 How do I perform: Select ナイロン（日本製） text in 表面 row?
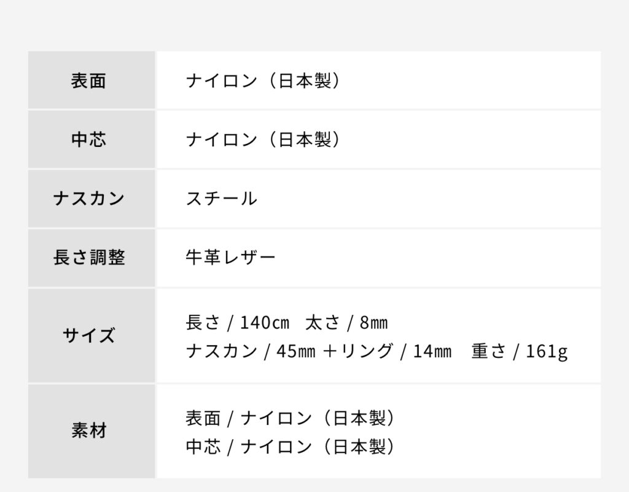263,81
